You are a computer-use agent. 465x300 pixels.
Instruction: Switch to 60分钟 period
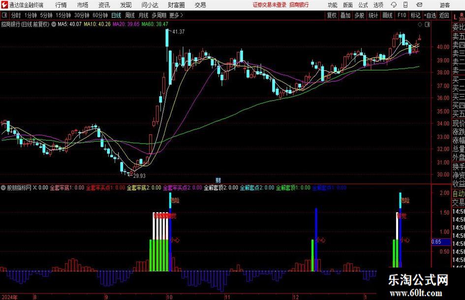point(100,15)
